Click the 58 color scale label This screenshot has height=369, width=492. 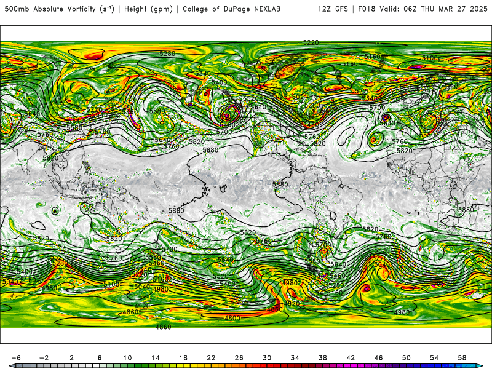pyautogui.click(x=462, y=358)
